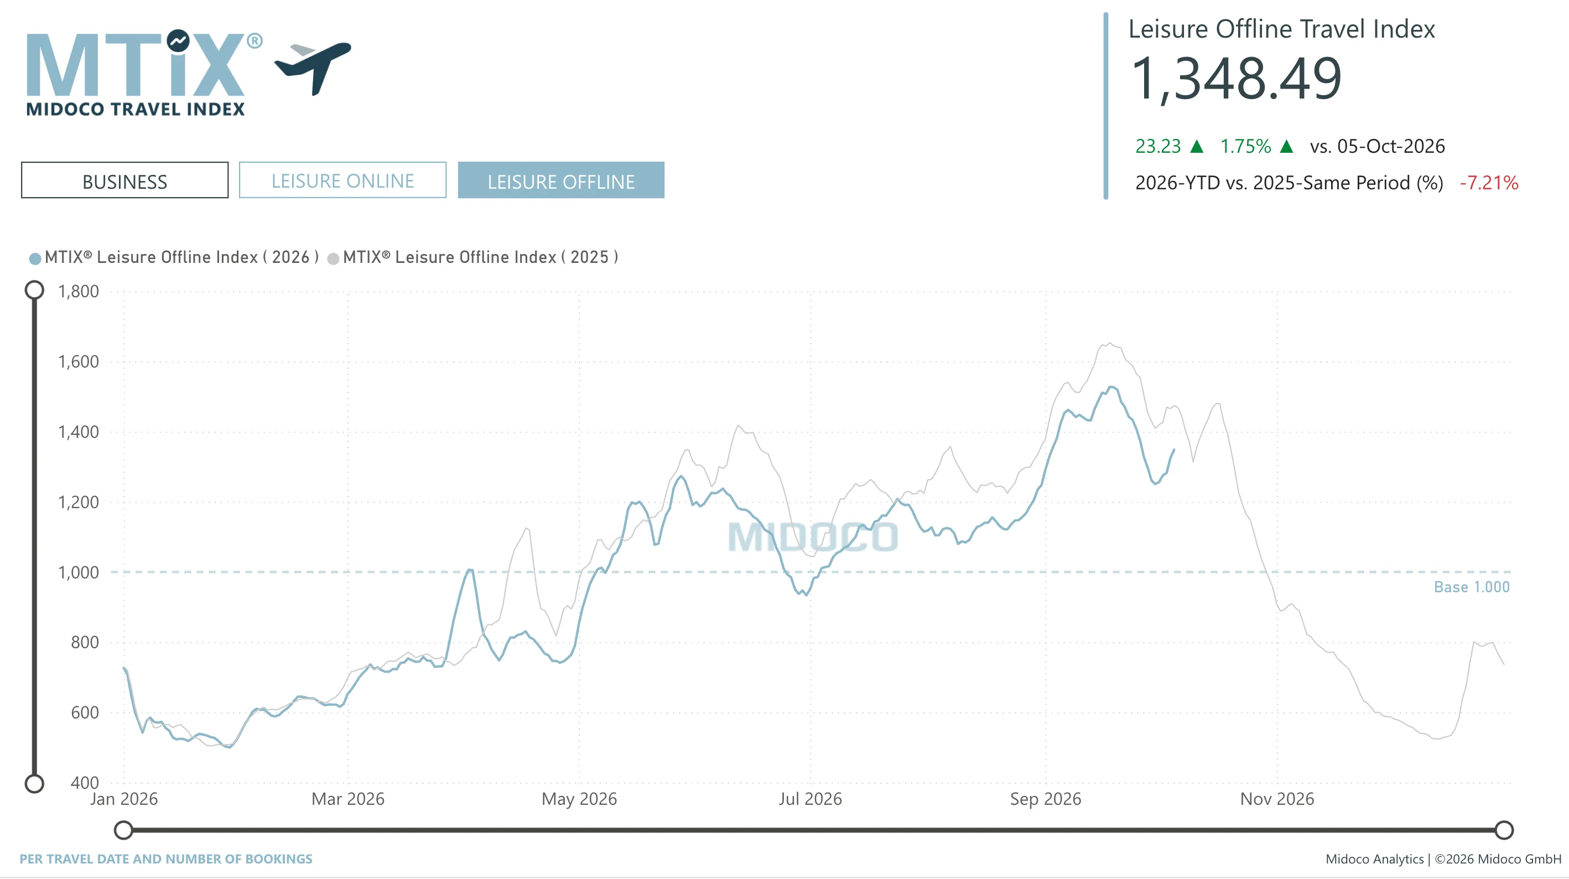Image resolution: width=1569 pixels, height=879 pixels.
Task: Switch to the BUSINESS index tab
Action: pyautogui.click(x=124, y=180)
